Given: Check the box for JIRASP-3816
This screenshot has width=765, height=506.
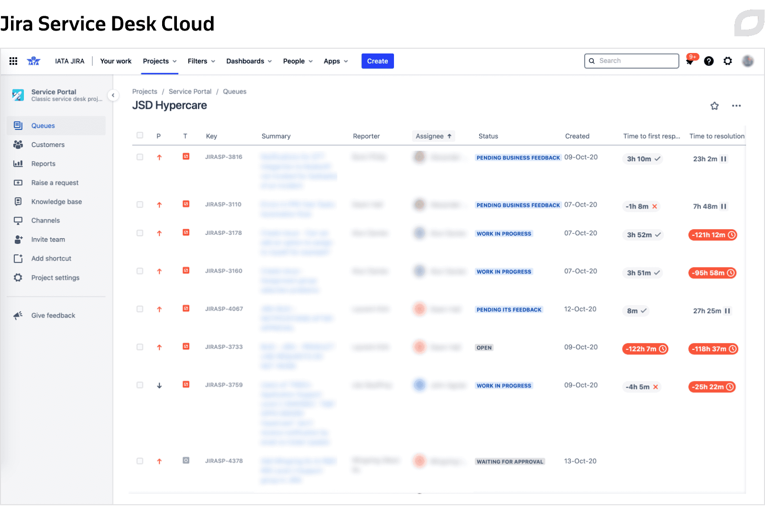Looking at the screenshot, I should (140, 157).
